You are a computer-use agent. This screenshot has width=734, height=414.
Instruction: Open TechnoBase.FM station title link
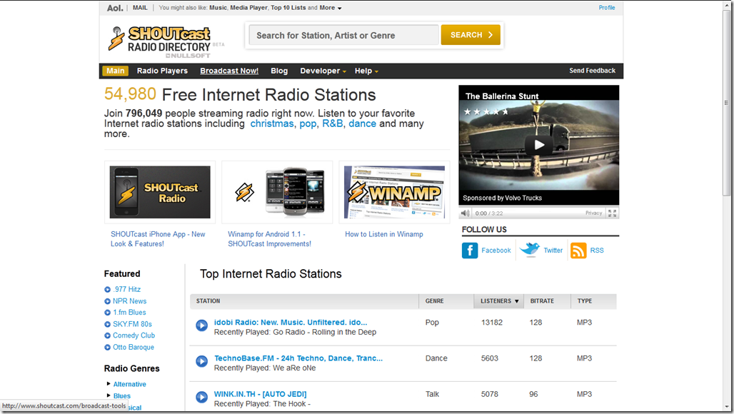pyautogui.click(x=298, y=358)
